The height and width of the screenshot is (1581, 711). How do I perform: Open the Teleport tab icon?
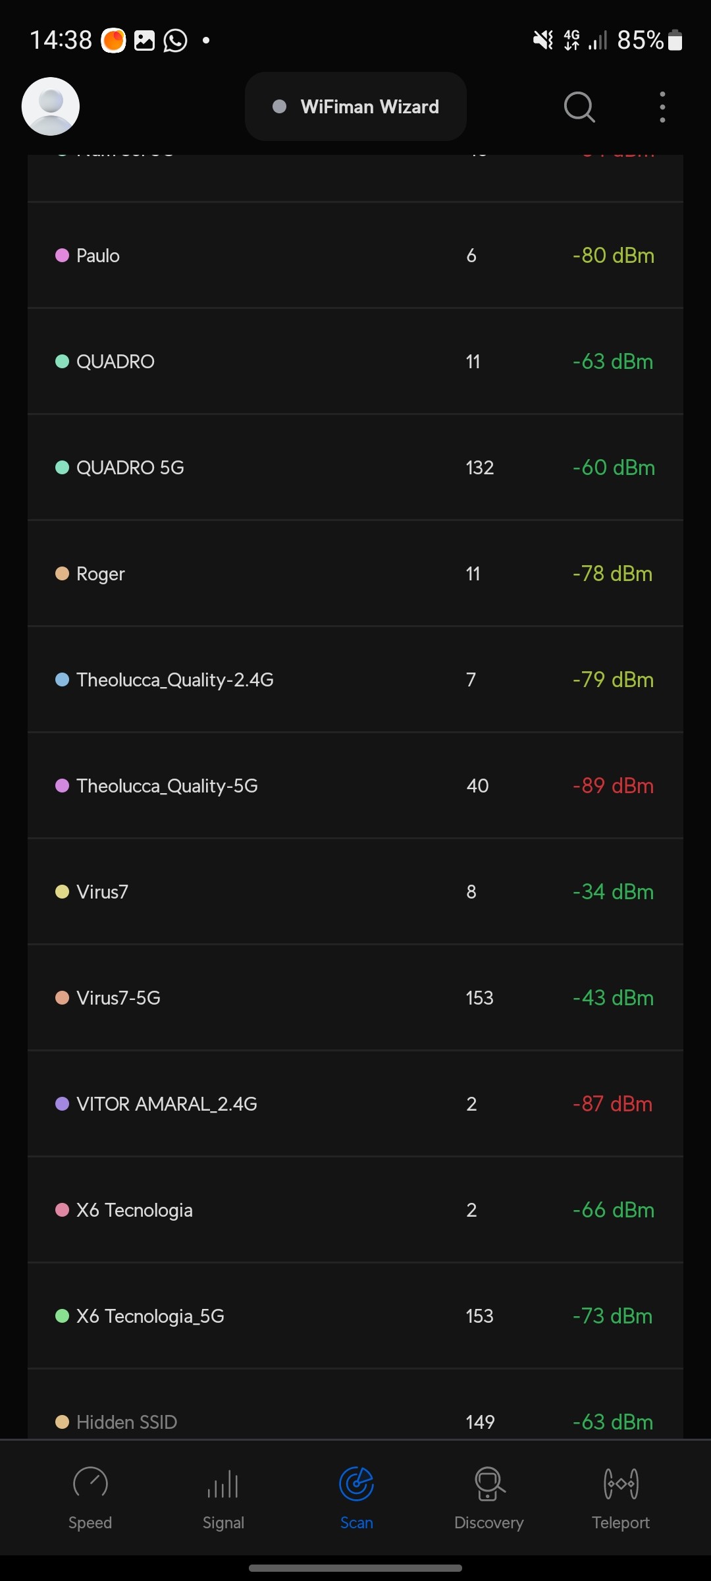click(621, 1484)
